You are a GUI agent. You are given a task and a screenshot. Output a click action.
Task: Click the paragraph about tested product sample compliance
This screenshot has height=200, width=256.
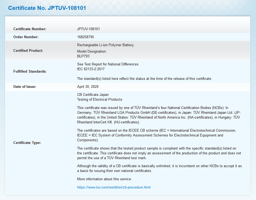[159, 153]
